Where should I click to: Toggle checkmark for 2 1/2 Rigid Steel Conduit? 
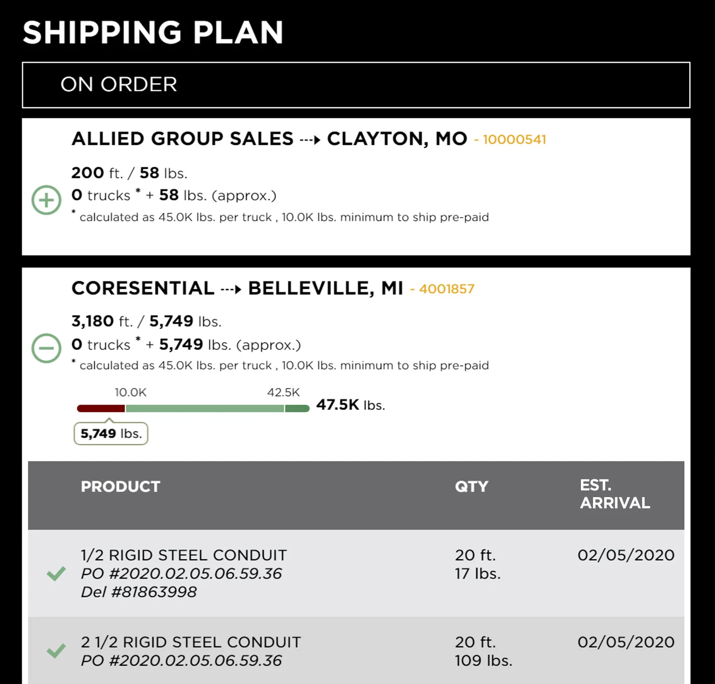[x=56, y=651]
